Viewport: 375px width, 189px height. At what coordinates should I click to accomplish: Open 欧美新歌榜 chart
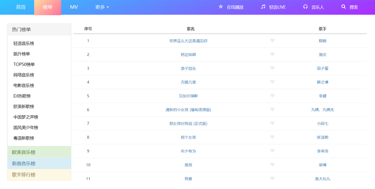point(24,106)
